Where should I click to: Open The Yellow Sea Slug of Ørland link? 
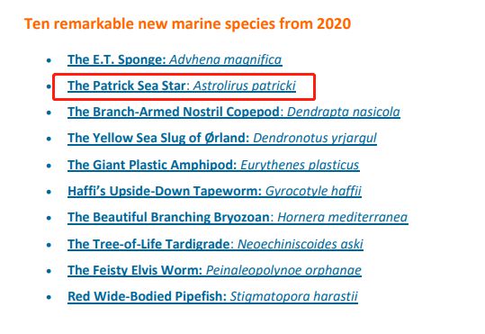(158, 138)
